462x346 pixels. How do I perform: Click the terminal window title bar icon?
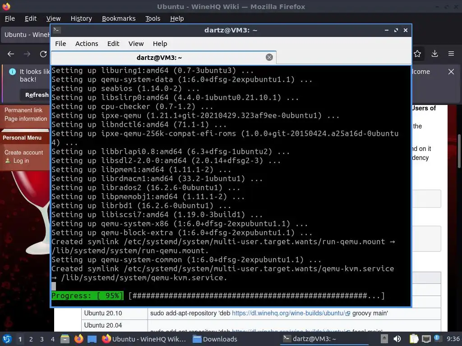click(x=56, y=30)
